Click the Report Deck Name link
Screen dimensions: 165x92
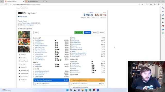click(x=22, y=16)
